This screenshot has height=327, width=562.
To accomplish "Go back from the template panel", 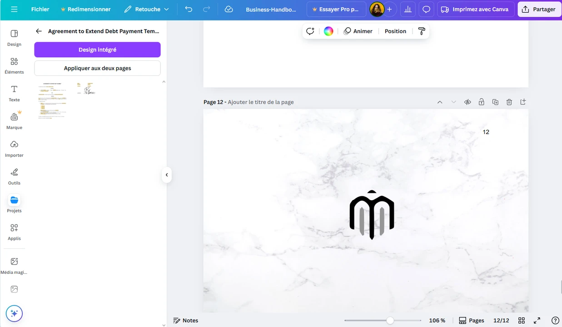I will (x=39, y=31).
